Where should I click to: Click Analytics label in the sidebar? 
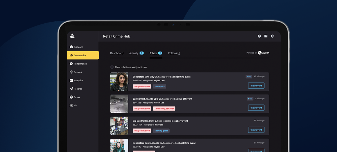[x=78, y=81]
